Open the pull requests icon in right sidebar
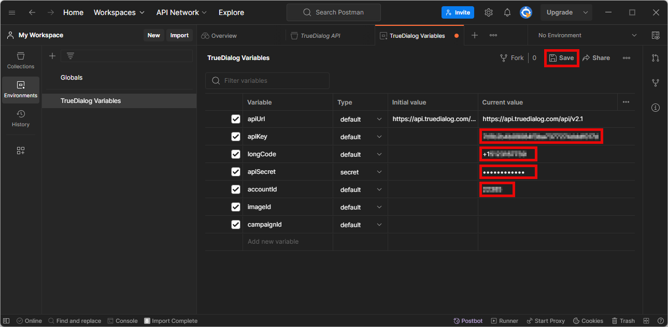 point(656,58)
